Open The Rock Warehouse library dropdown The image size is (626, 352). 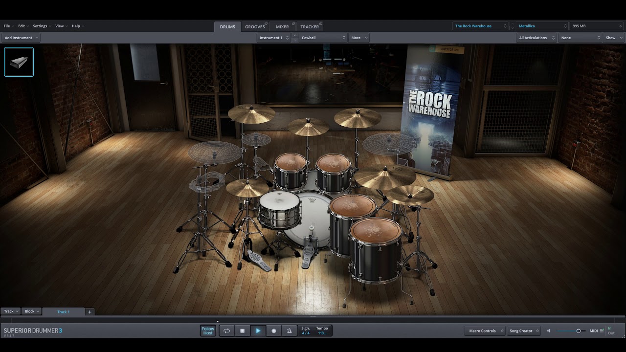[481, 26]
